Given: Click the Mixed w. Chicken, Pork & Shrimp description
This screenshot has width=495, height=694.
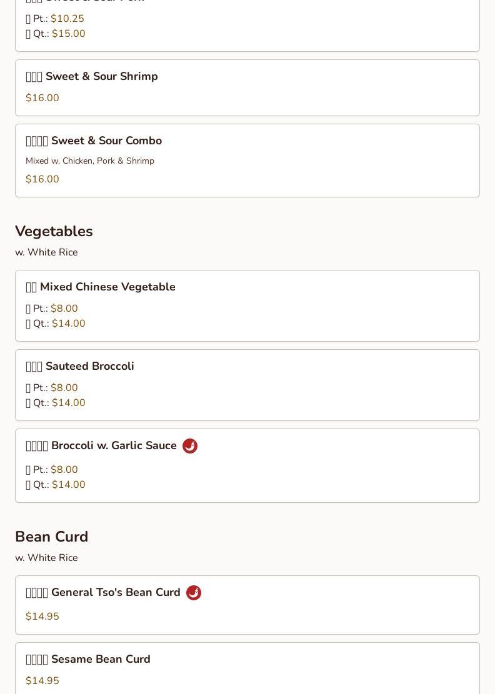Looking at the screenshot, I should coord(90,161).
